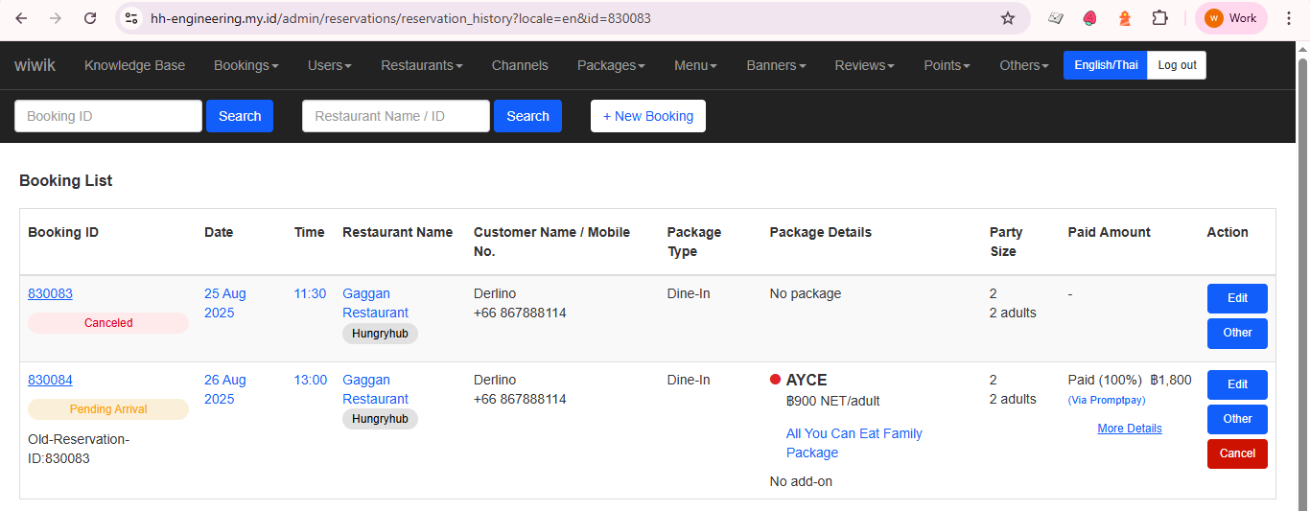Screen dimensions: 1310x511
Task: Bookmark this page with the star icon
Action: pyautogui.click(x=1007, y=18)
